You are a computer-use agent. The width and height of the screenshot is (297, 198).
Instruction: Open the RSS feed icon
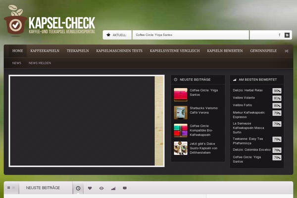click(x=287, y=35)
